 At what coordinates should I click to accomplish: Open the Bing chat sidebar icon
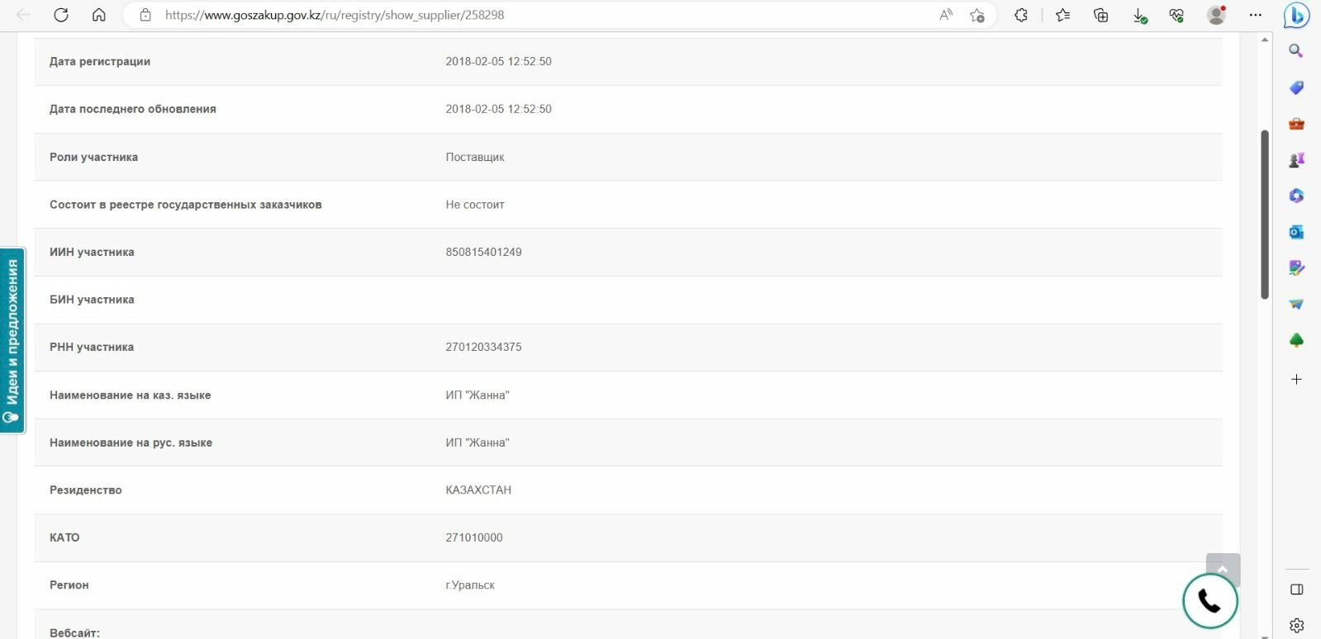pyautogui.click(x=1296, y=15)
